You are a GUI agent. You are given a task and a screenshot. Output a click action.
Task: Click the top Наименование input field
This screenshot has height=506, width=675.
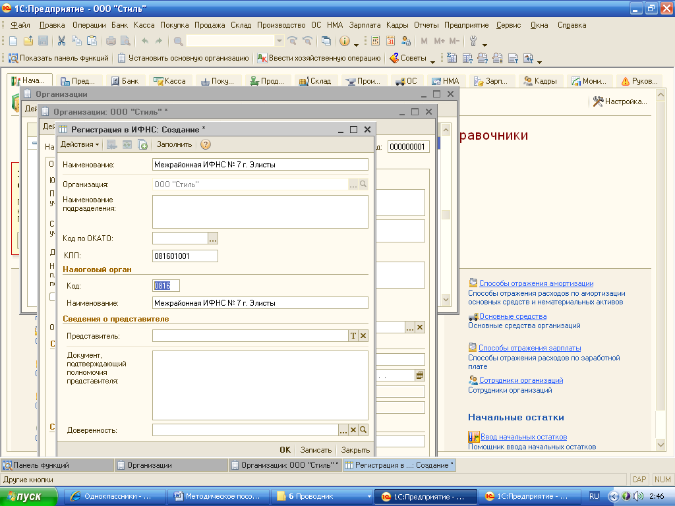(x=260, y=164)
